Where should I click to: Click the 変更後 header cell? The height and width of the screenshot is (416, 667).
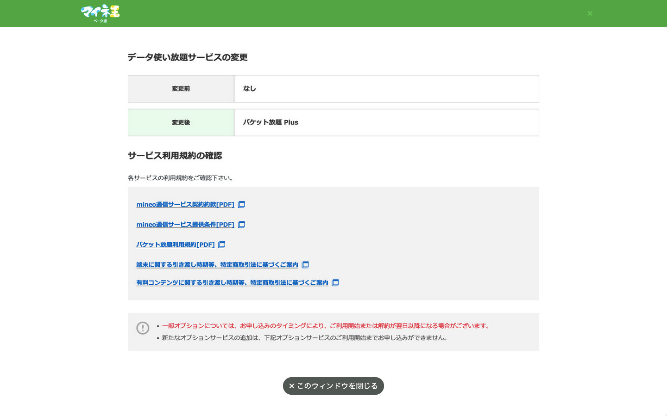(x=181, y=122)
